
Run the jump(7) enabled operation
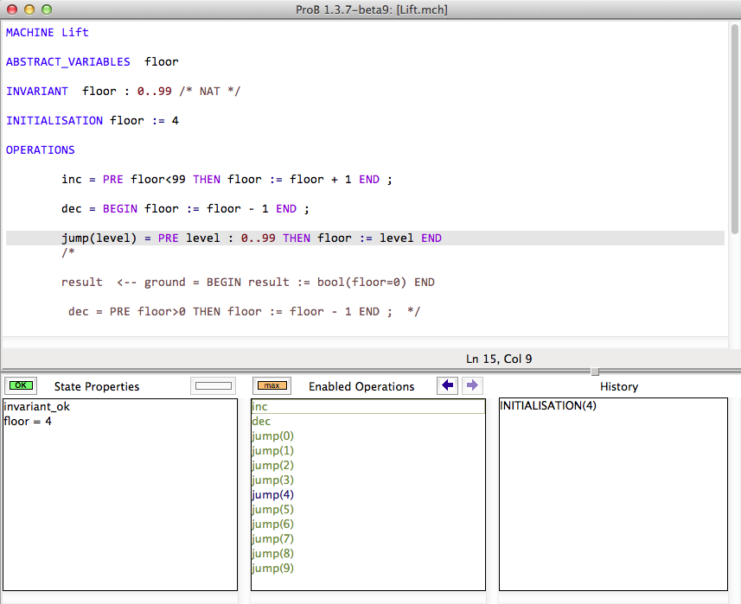click(x=272, y=539)
